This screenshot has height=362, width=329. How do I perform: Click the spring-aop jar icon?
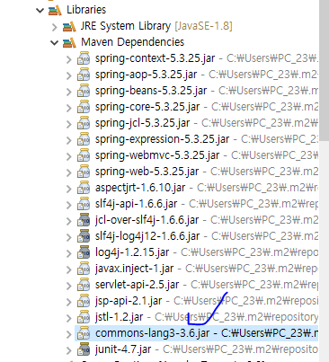coord(84,75)
